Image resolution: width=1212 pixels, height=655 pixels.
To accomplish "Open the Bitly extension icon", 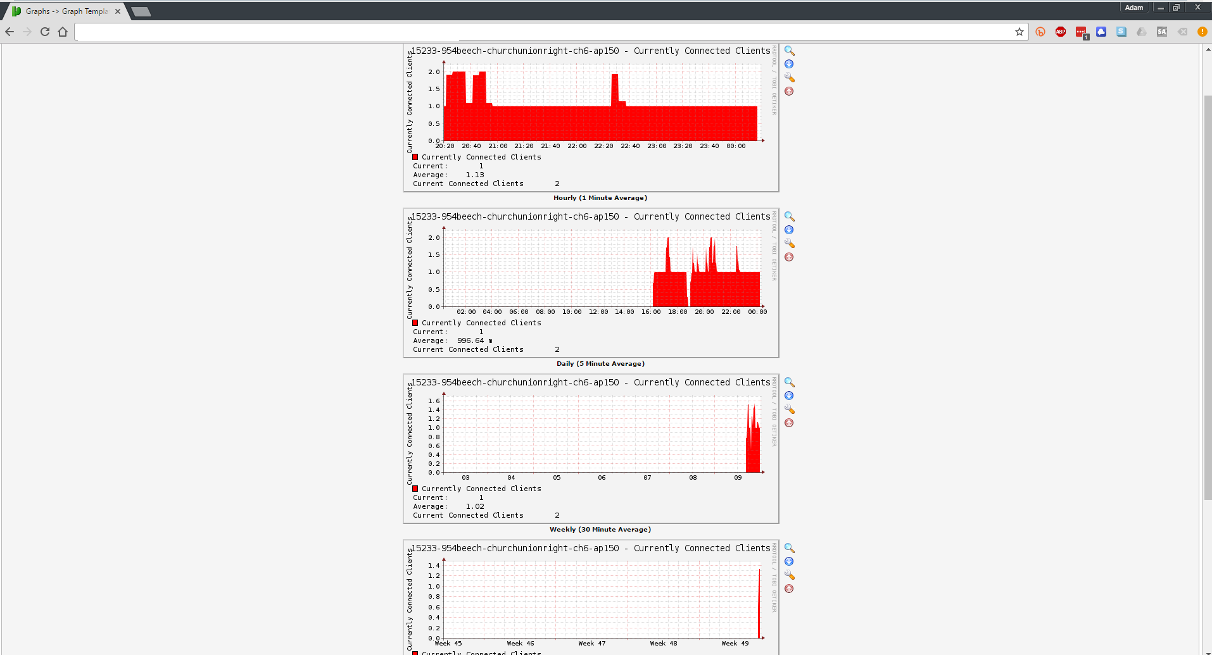I will [x=1040, y=32].
